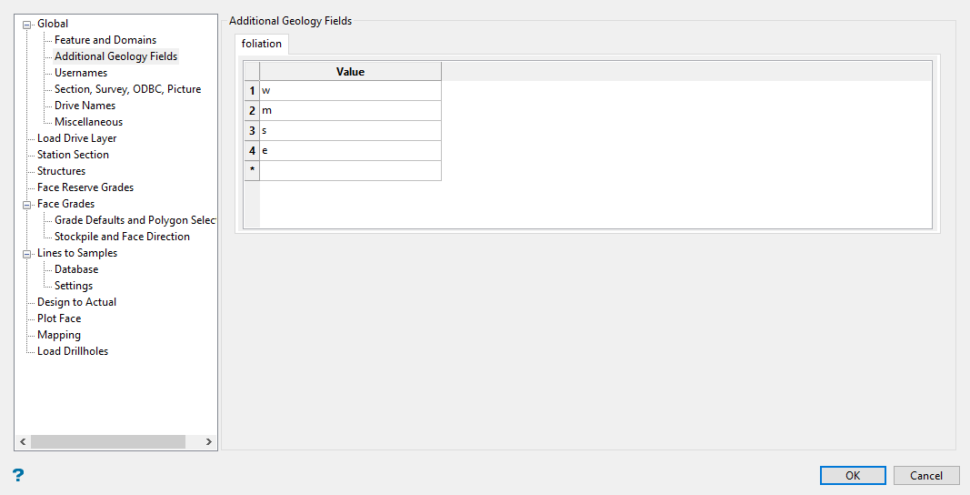Screen dimensions: 970x495
Task: Click the Value cell containing 'm'
Action: (x=350, y=111)
